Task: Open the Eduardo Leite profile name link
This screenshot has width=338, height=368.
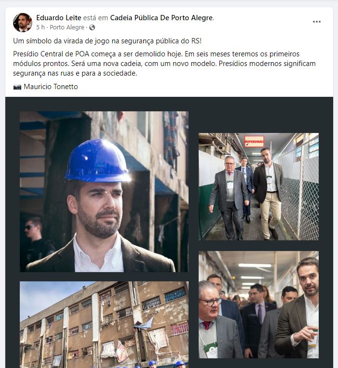Action: click(x=59, y=18)
